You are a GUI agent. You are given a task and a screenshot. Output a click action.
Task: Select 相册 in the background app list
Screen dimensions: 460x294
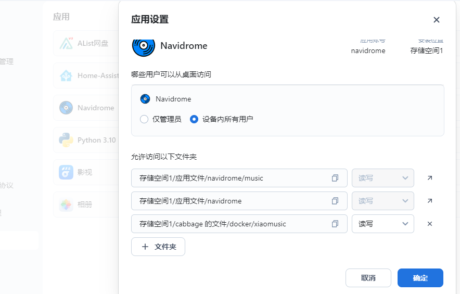pyautogui.click(x=86, y=205)
